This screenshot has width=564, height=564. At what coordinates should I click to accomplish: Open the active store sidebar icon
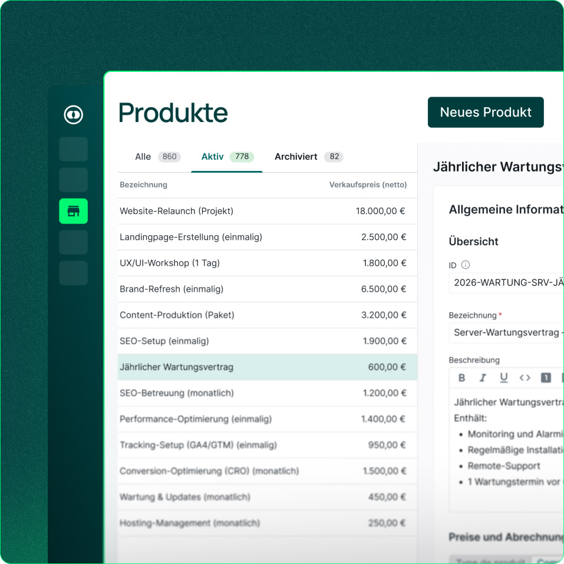pos(74,211)
